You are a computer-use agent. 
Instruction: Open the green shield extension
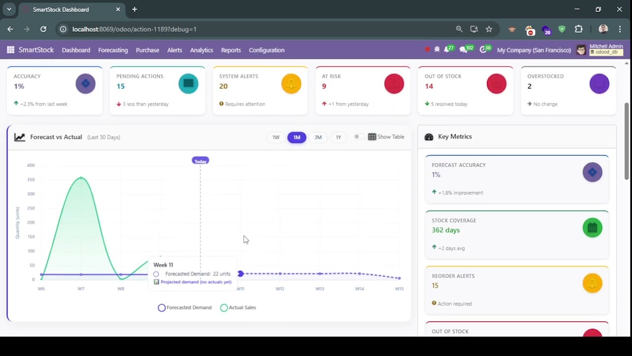pyautogui.click(x=562, y=29)
